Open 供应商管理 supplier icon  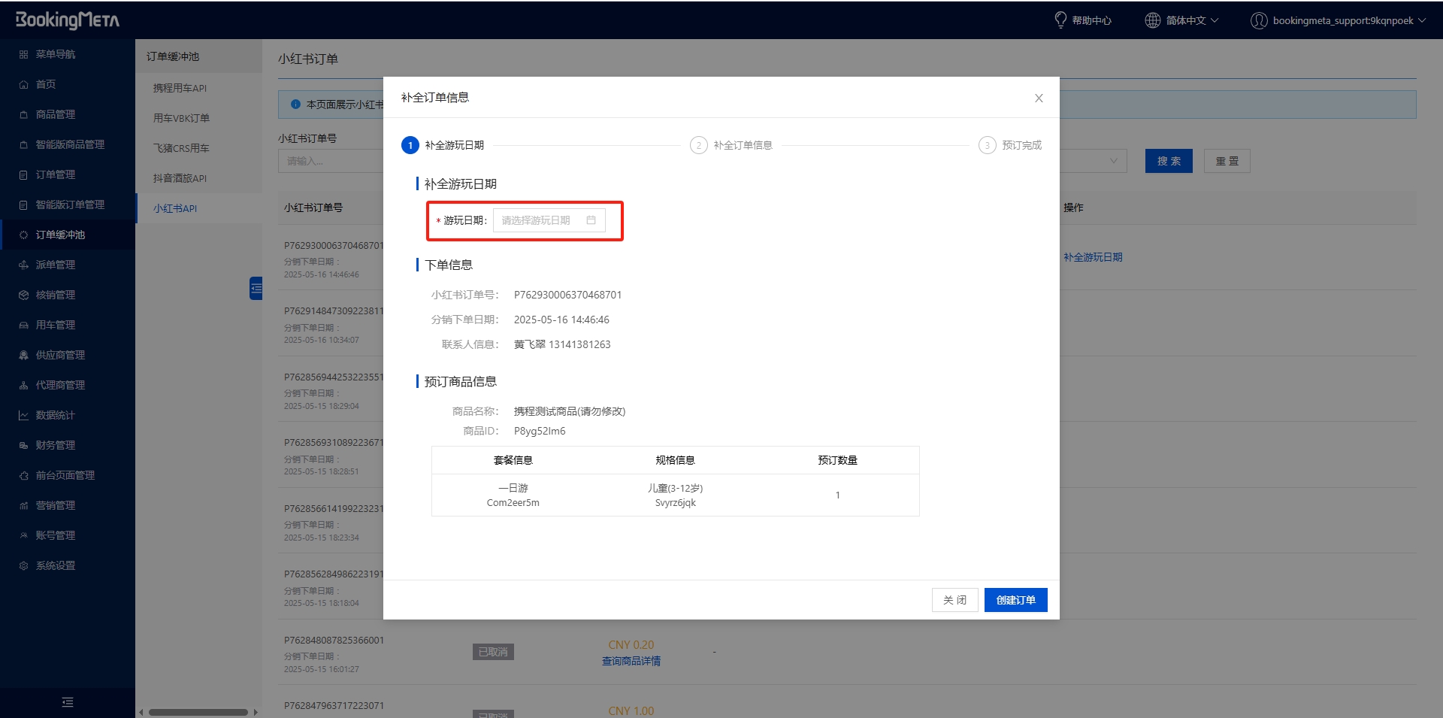(x=23, y=355)
